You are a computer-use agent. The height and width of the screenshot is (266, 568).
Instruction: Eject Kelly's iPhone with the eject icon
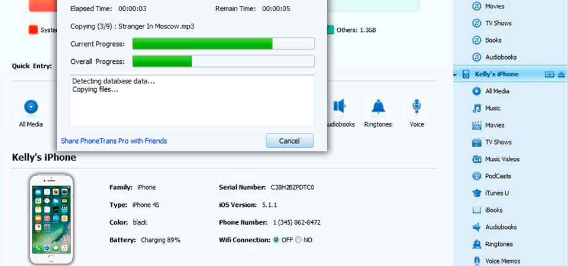[x=561, y=74]
